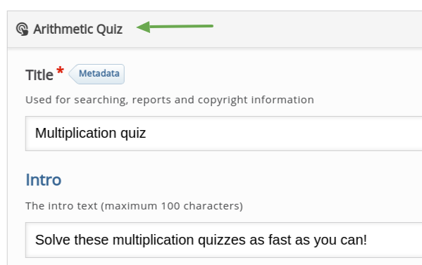422x265 pixels.
Task: Click the intro maximum 100 characters hint
Action: tap(134, 206)
